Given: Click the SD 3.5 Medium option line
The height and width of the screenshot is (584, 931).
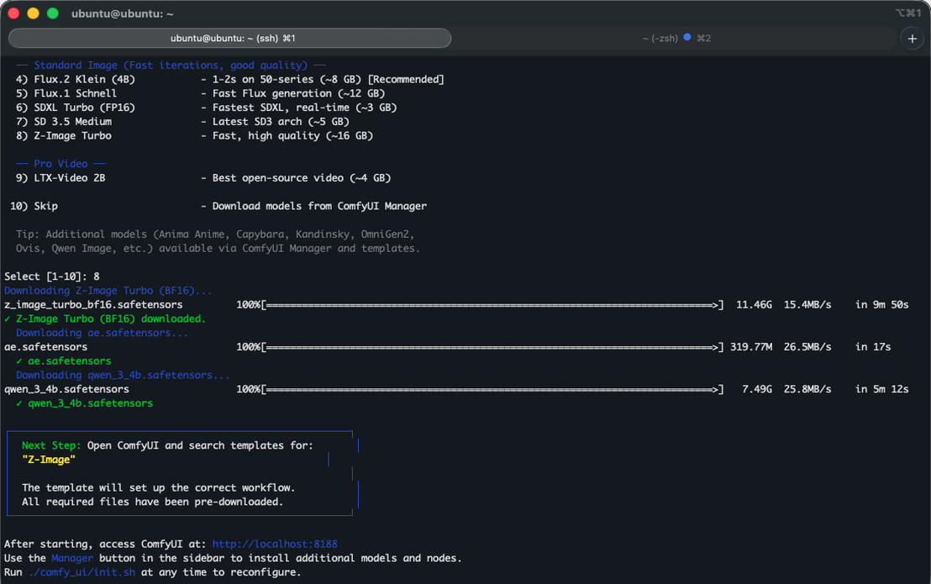Looking at the screenshot, I should [x=182, y=122].
